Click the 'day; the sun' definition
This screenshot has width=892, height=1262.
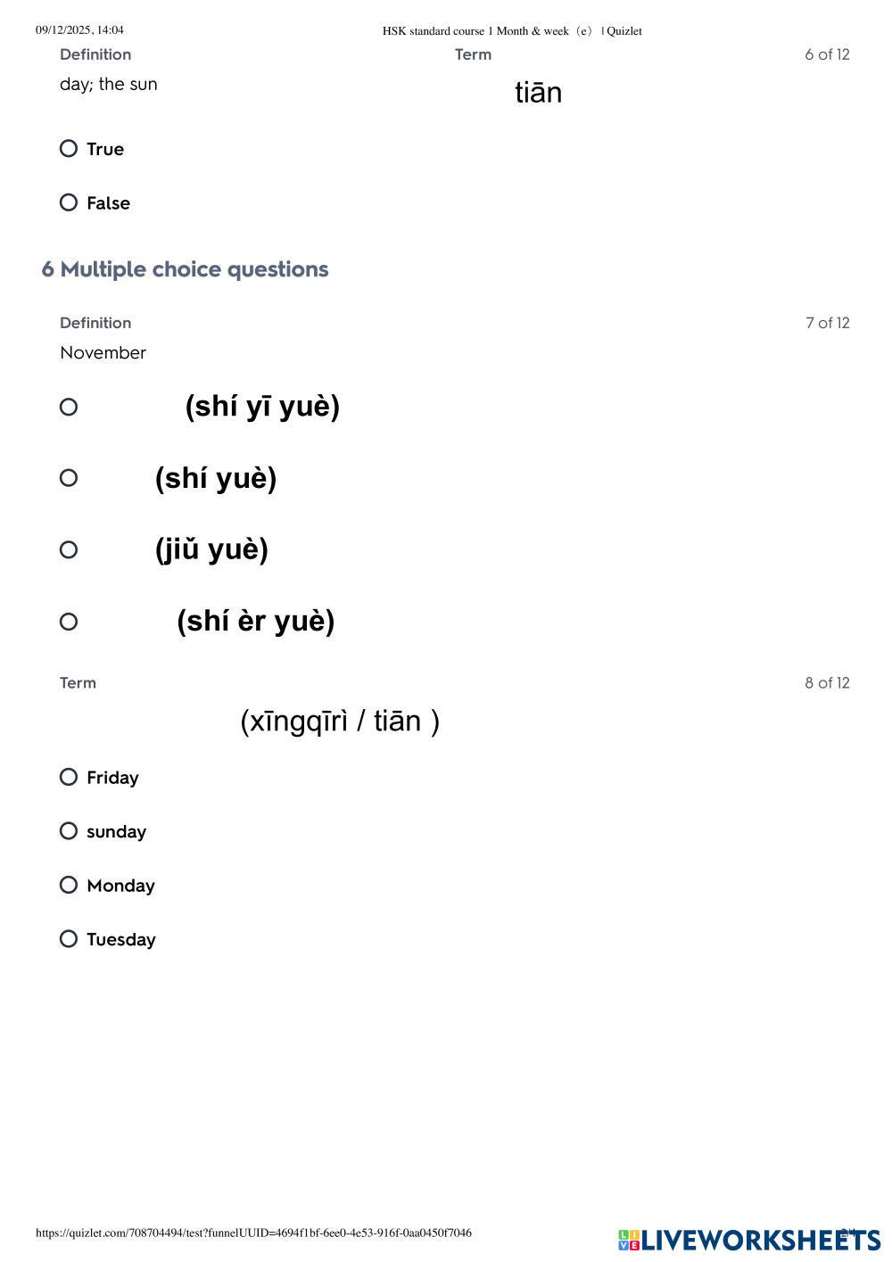click(x=108, y=84)
